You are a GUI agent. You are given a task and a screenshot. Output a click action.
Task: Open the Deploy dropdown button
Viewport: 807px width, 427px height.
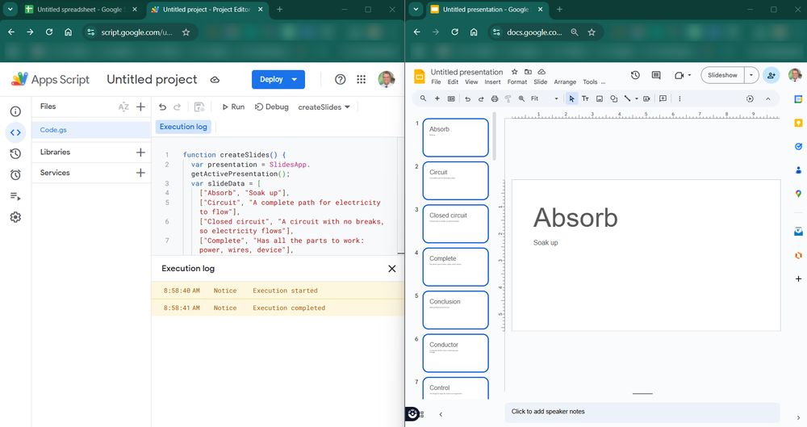point(278,79)
